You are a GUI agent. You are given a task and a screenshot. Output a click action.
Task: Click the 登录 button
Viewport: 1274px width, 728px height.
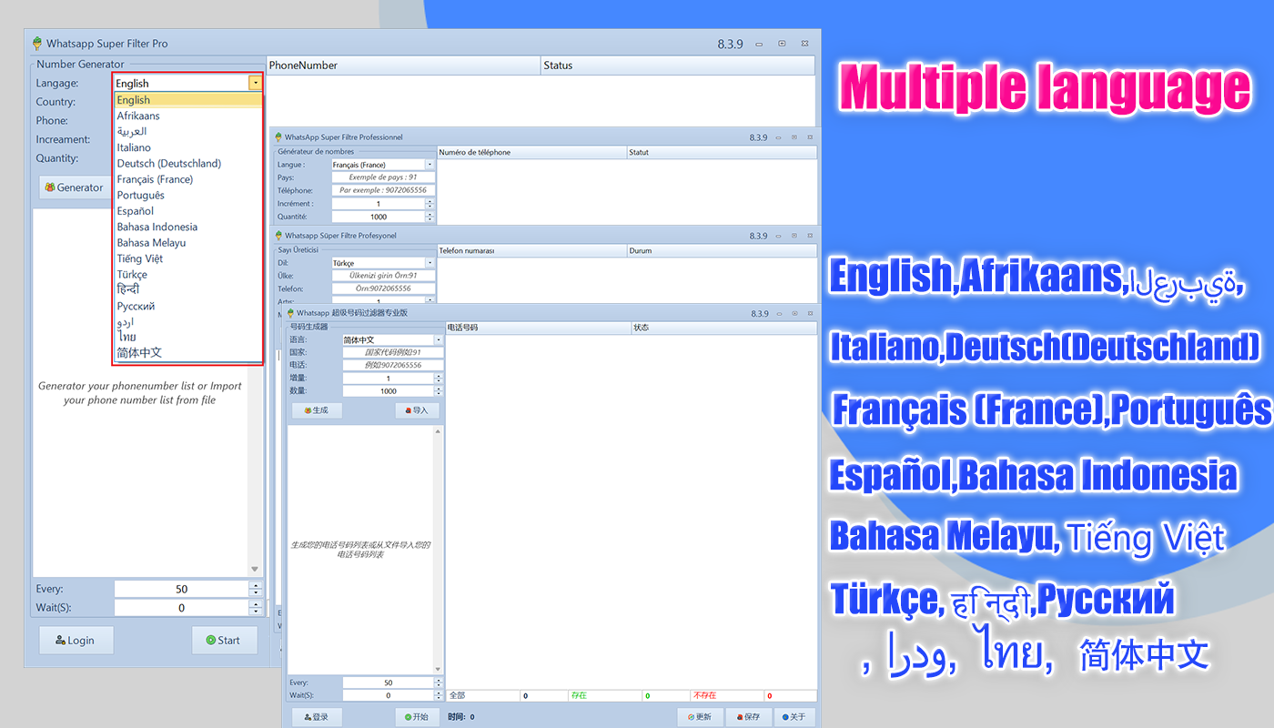[316, 717]
